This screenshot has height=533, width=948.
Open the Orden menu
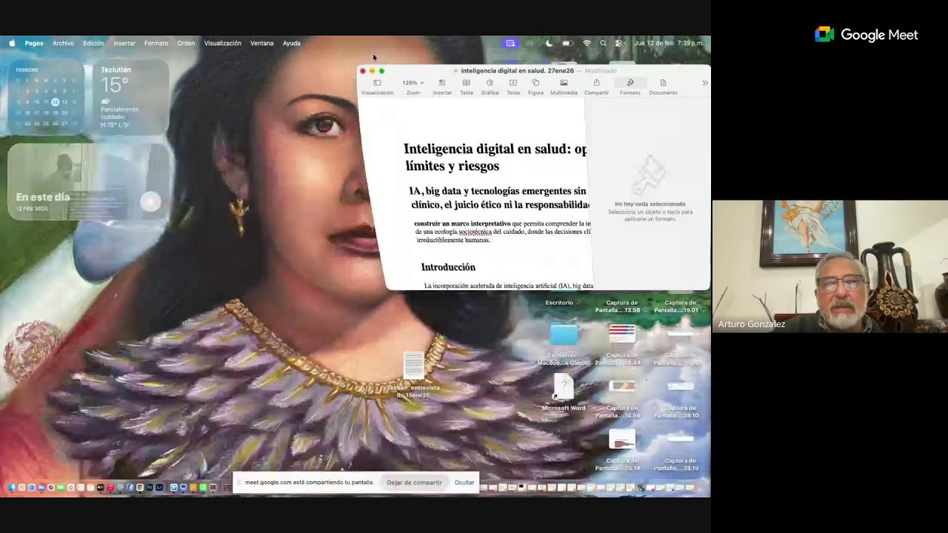click(186, 43)
